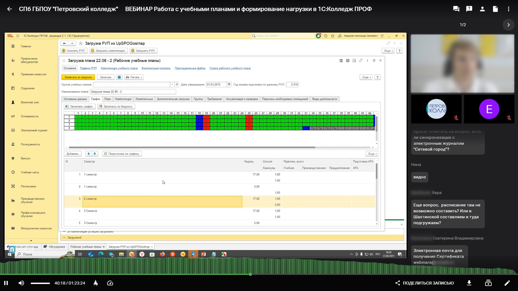Click Поделиться записью button
This screenshot has height=291, width=518.
tap(425, 283)
